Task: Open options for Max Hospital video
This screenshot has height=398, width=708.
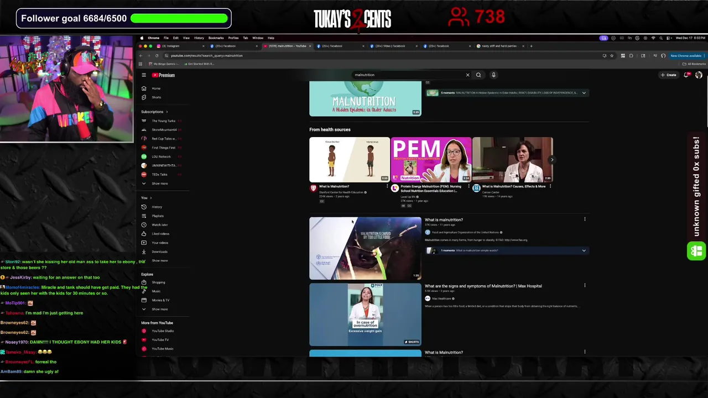Action: click(585, 286)
